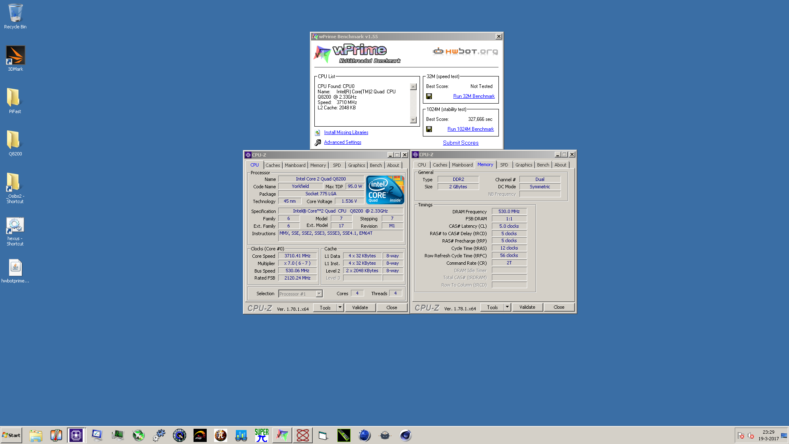
Task: Open Bench tab in left CPU-Z window
Action: tap(376, 165)
